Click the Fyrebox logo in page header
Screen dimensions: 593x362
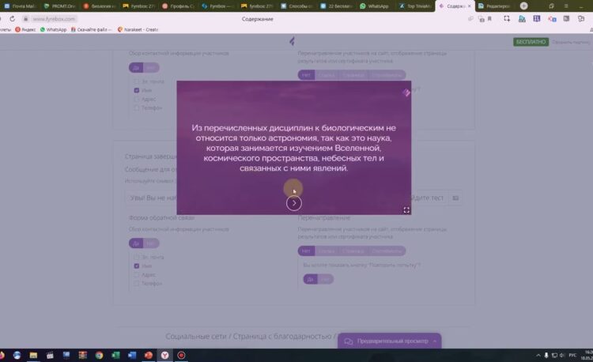tap(293, 41)
